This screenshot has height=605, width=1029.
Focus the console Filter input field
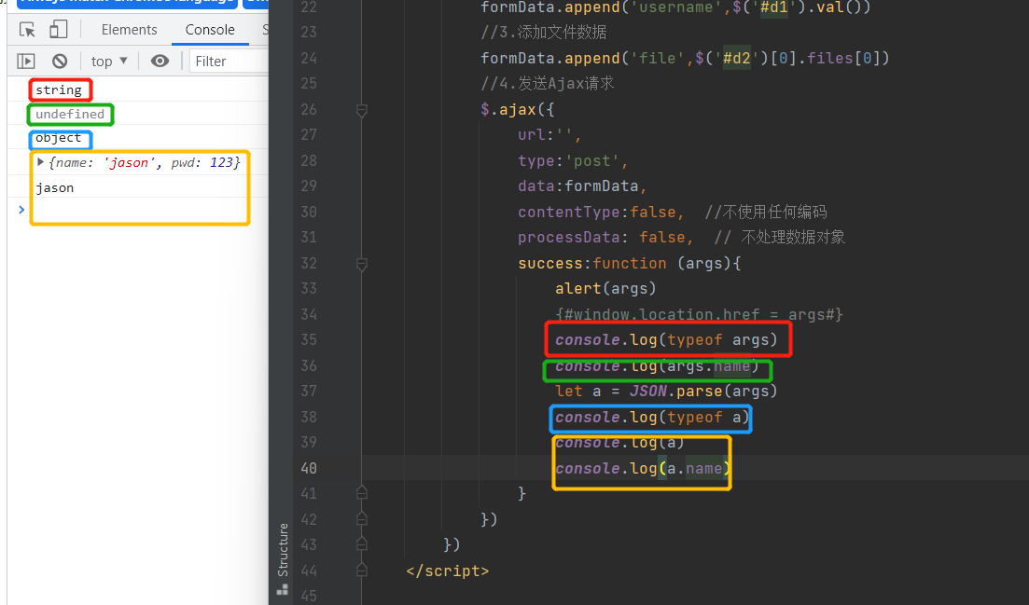tap(229, 61)
